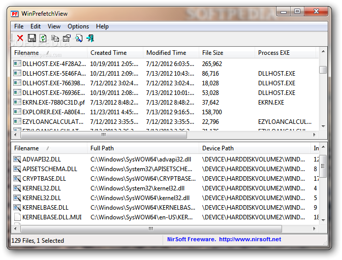Click upper pane vertical scroll up arrow
342x260 pixels.
pos(323,52)
